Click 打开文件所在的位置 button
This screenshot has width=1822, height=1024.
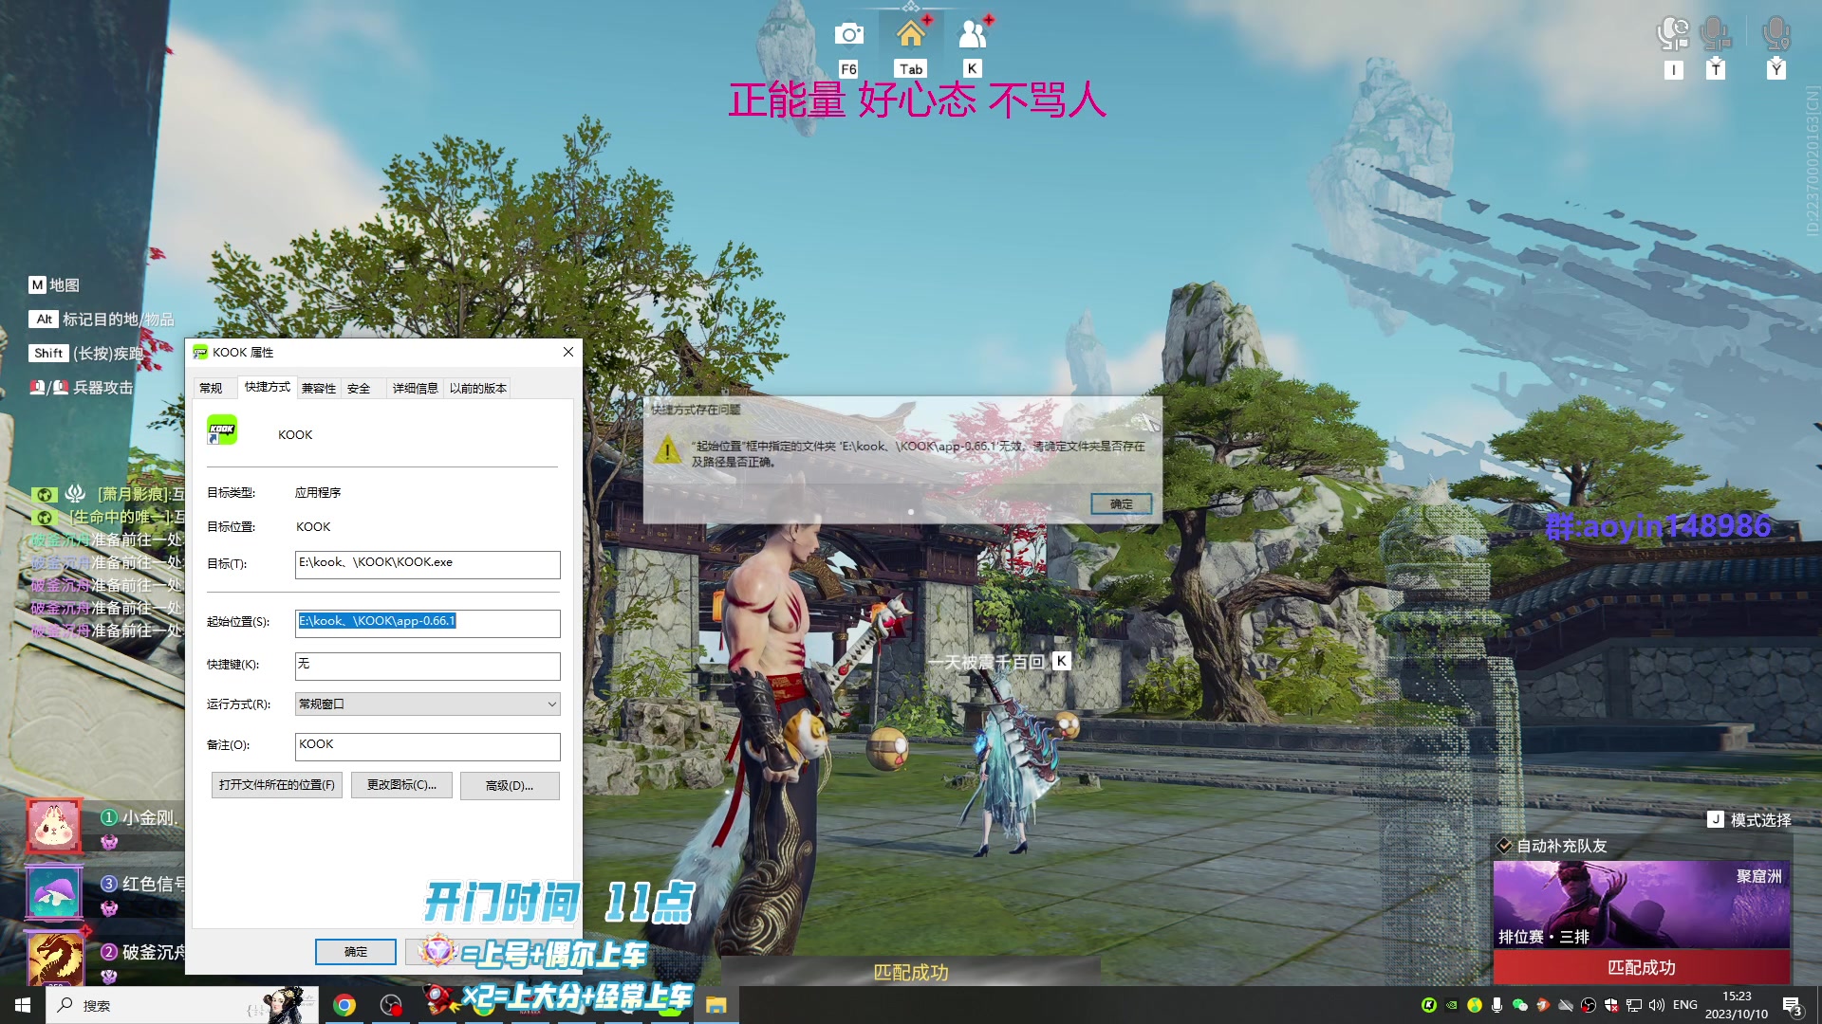[x=277, y=785]
